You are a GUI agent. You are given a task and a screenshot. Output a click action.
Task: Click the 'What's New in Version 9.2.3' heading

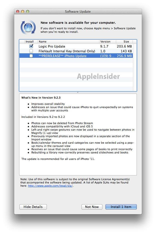pos(41,98)
